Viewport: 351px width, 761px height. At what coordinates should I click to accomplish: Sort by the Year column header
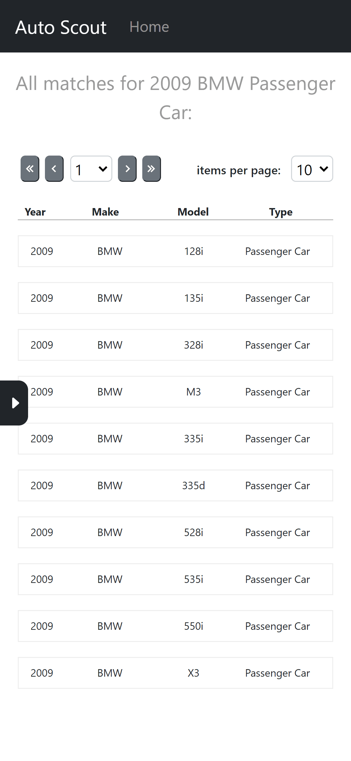[35, 212]
